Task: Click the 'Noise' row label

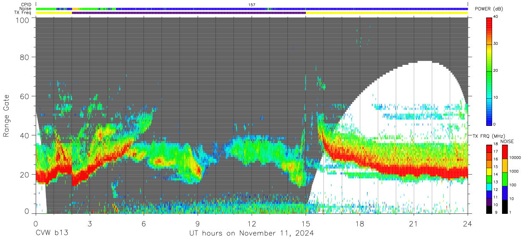Action: coord(26,9)
